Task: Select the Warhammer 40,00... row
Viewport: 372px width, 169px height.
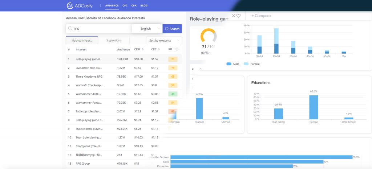Action: [124, 94]
